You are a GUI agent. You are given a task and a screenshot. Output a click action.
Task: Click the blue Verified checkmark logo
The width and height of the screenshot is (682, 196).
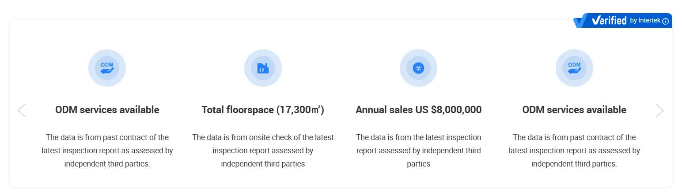click(581, 21)
